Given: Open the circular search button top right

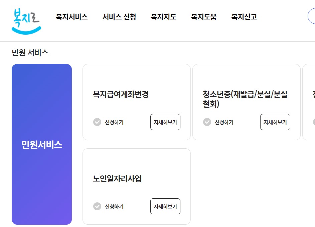Looking at the screenshot, I should (x=313, y=16).
